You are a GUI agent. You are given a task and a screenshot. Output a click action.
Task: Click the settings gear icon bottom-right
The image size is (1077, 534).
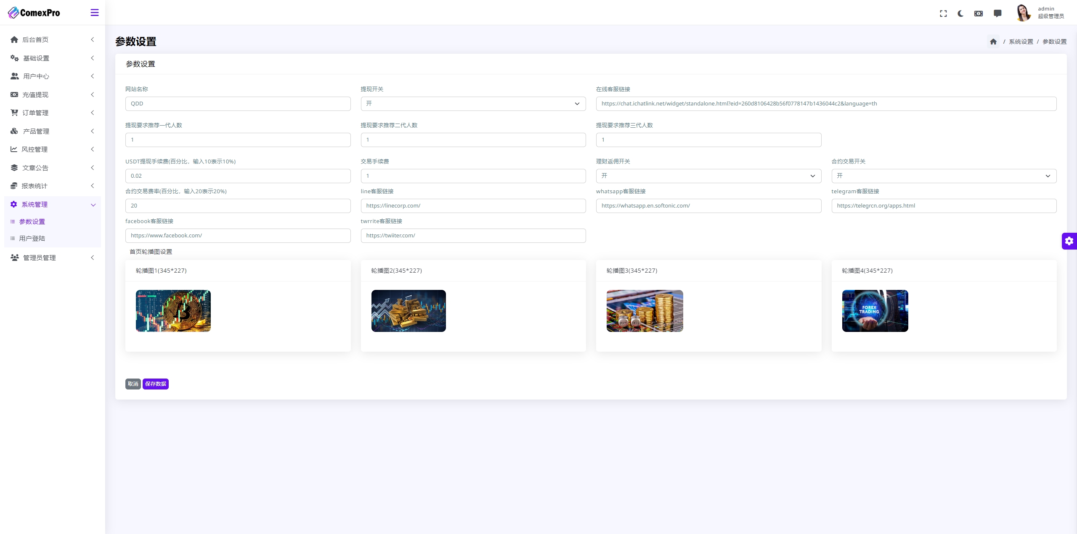click(x=1069, y=241)
